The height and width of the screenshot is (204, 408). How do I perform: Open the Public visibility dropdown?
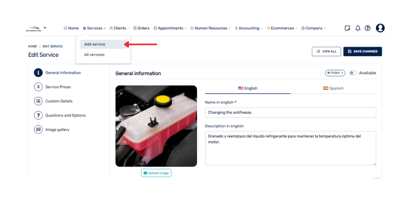tap(335, 73)
